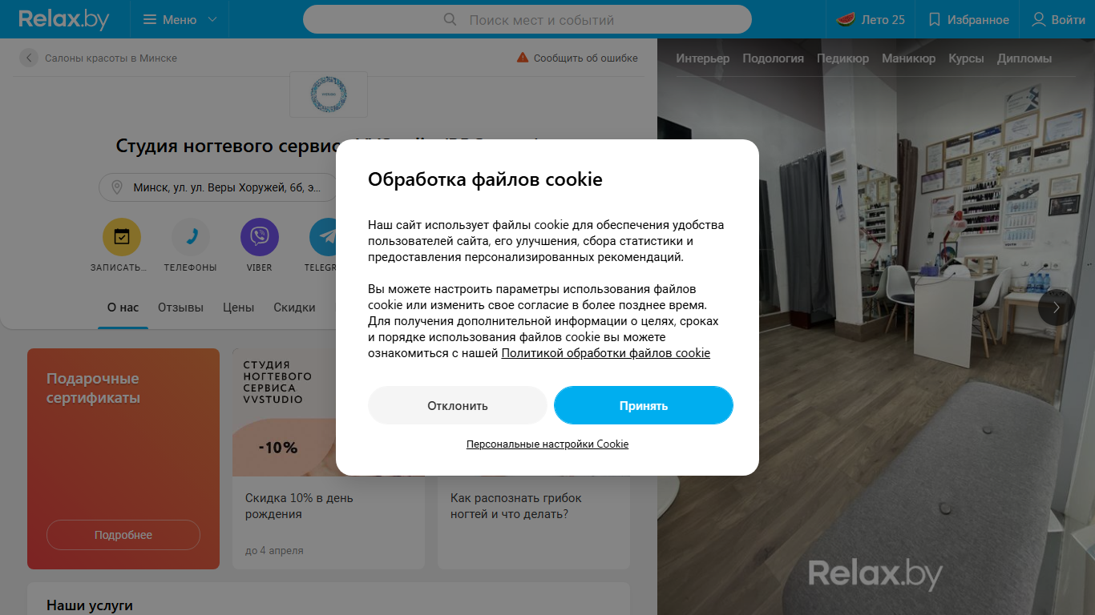Open the phone numbers icon

(191, 237)
